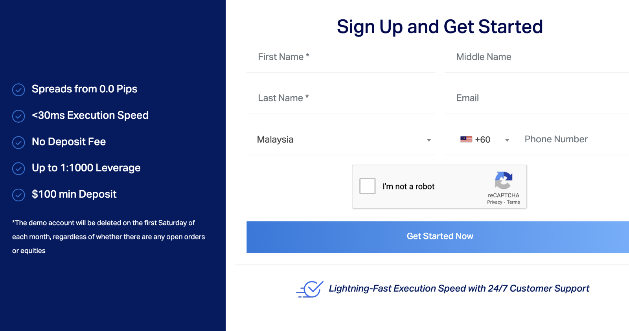This screenshot has width=629, height=331.
Task: Expand the +60 phone code dropdown
Action: (485, 140)
